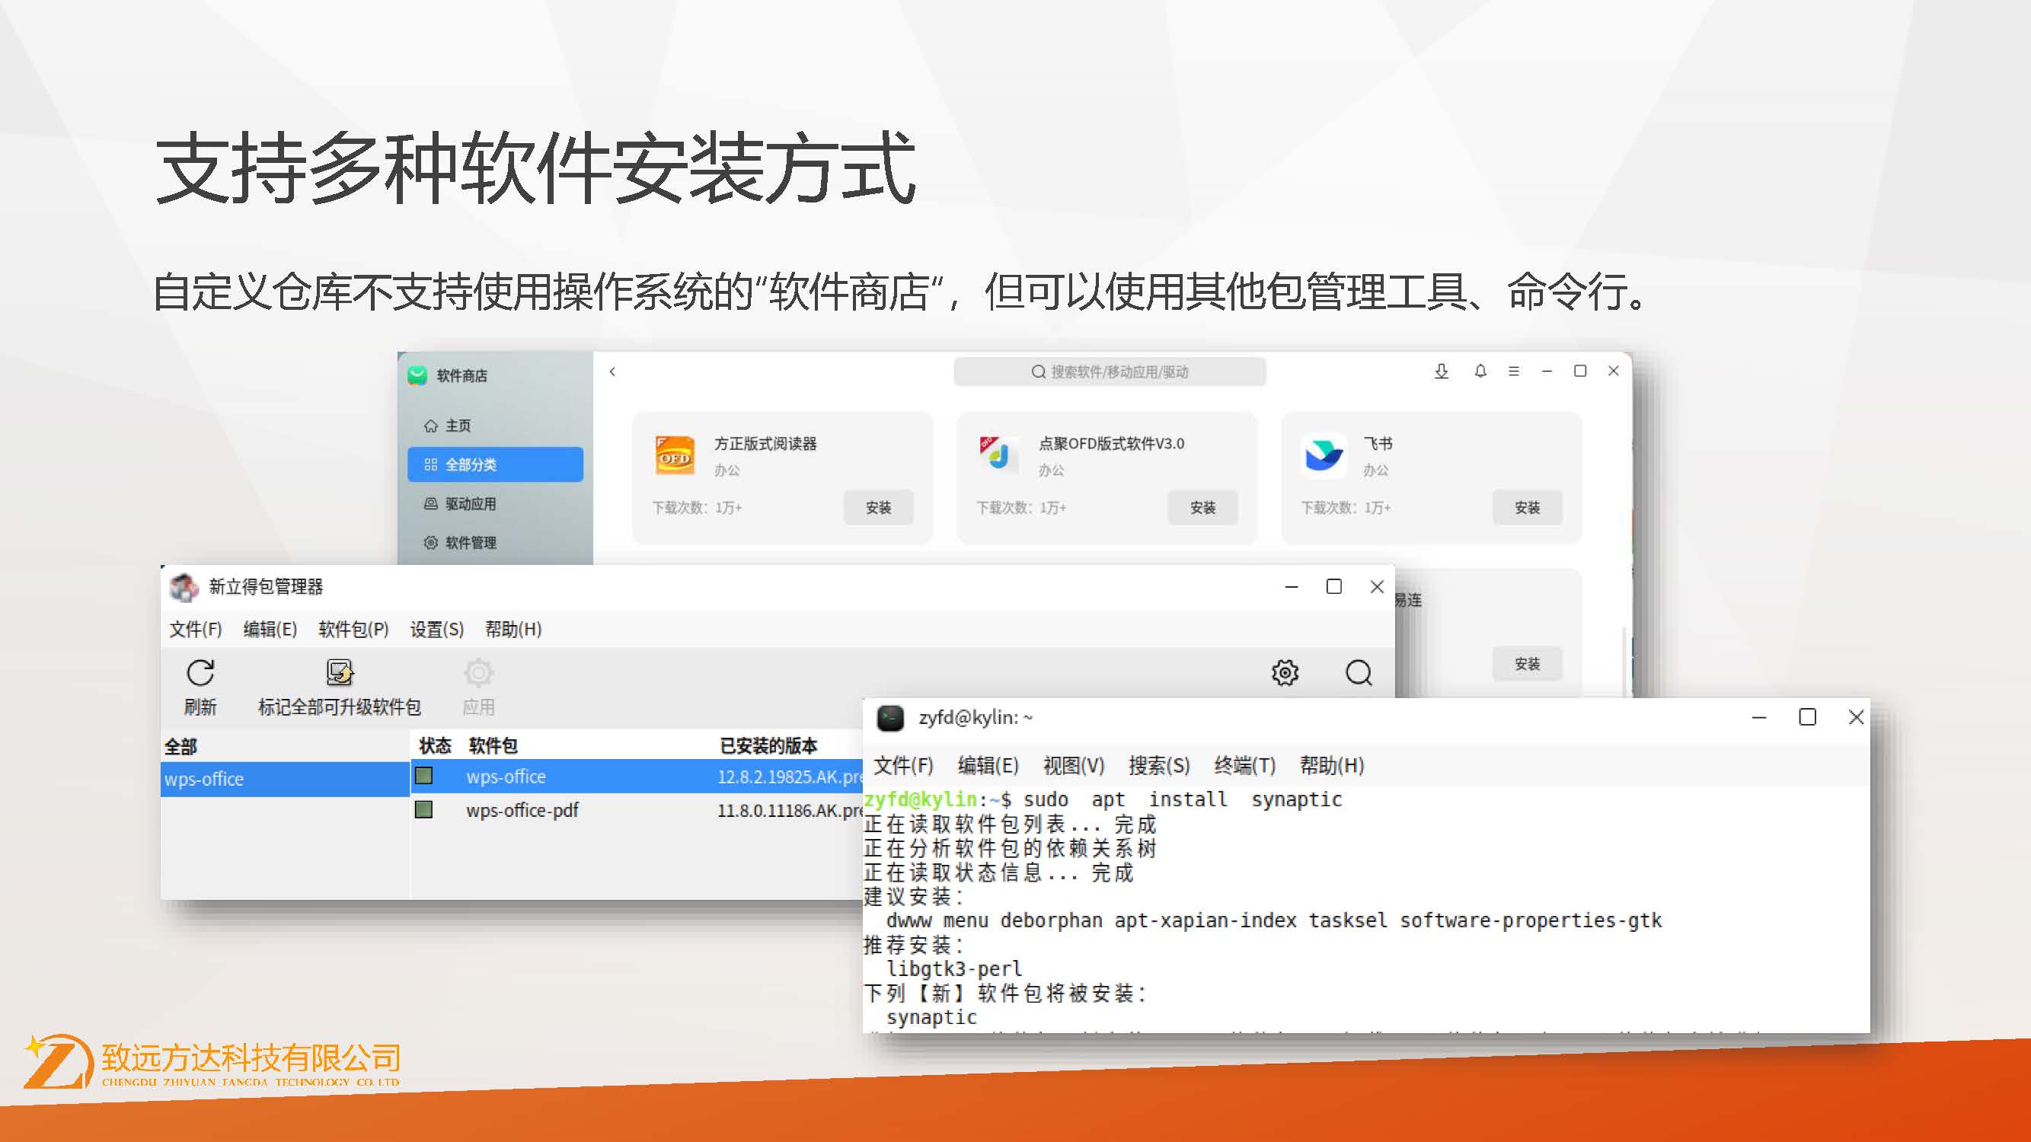The width and height of the screenshot is (2031, 1142).
Task: Click the Refresh icon in package manager
Action: pyautogui.click(x=200, y=674)
